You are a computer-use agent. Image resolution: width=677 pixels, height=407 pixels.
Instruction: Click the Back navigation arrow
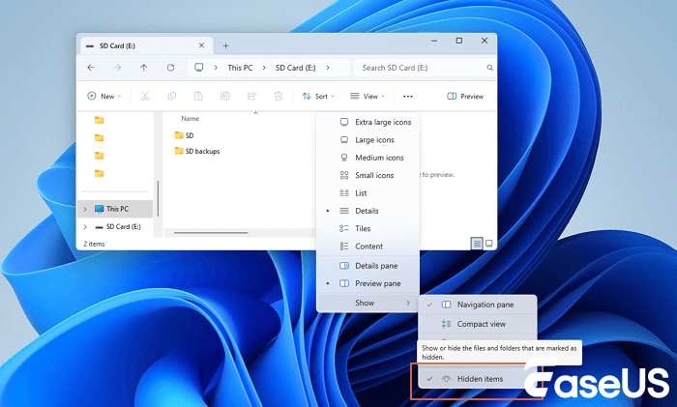[91, 68]
